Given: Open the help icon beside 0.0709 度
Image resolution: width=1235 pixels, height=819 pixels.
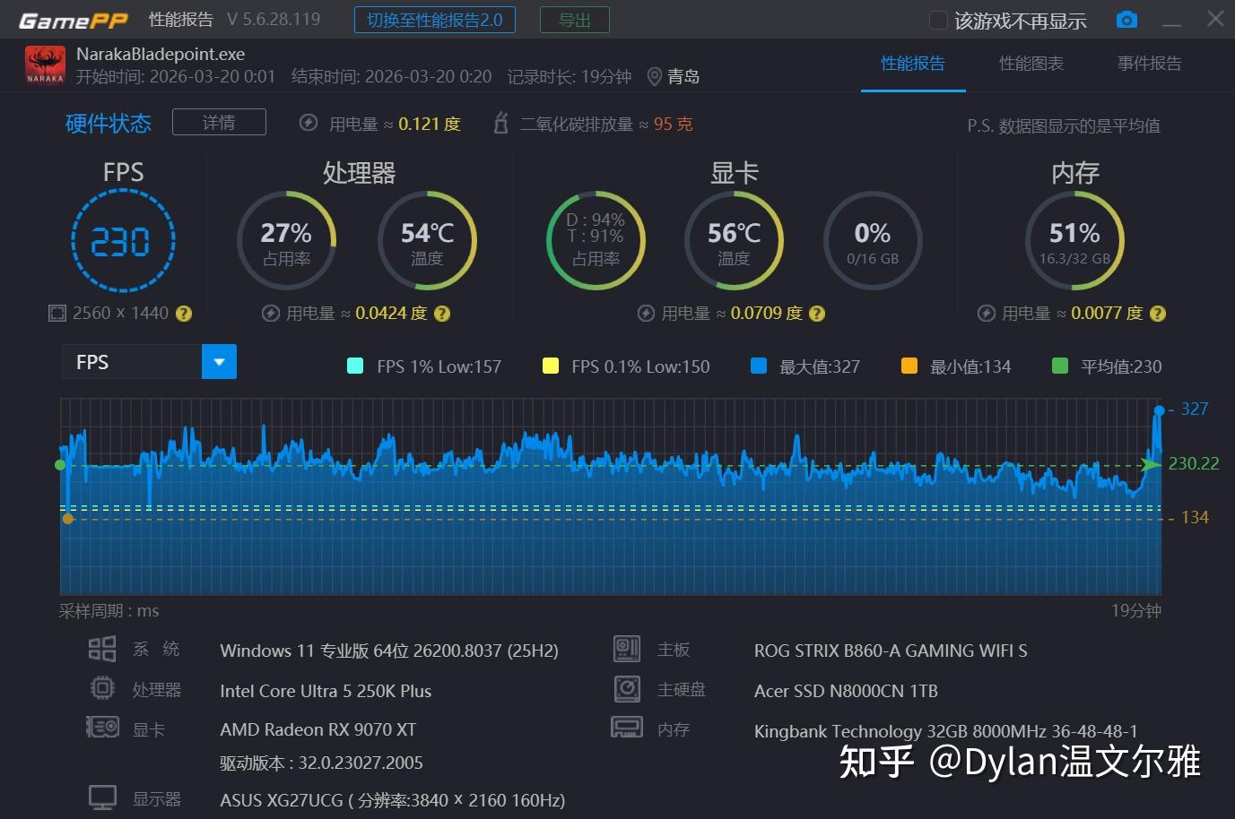Looking at the screenshot, I should point(817,314).
